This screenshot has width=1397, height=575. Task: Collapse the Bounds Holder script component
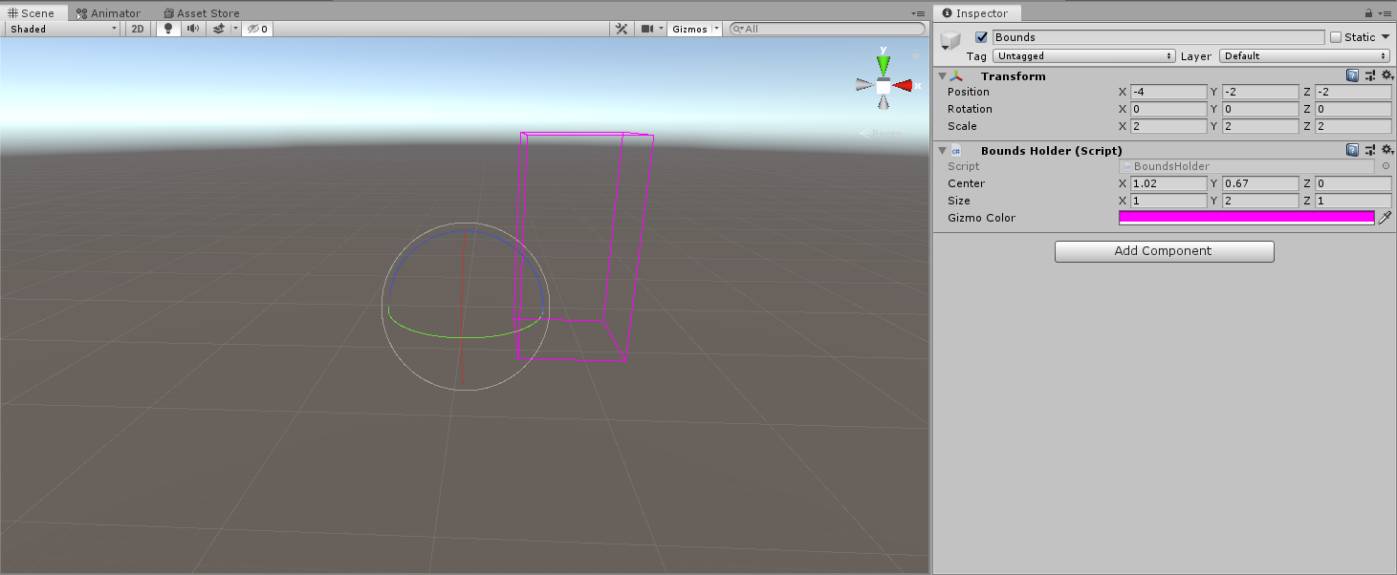(943, 150)
